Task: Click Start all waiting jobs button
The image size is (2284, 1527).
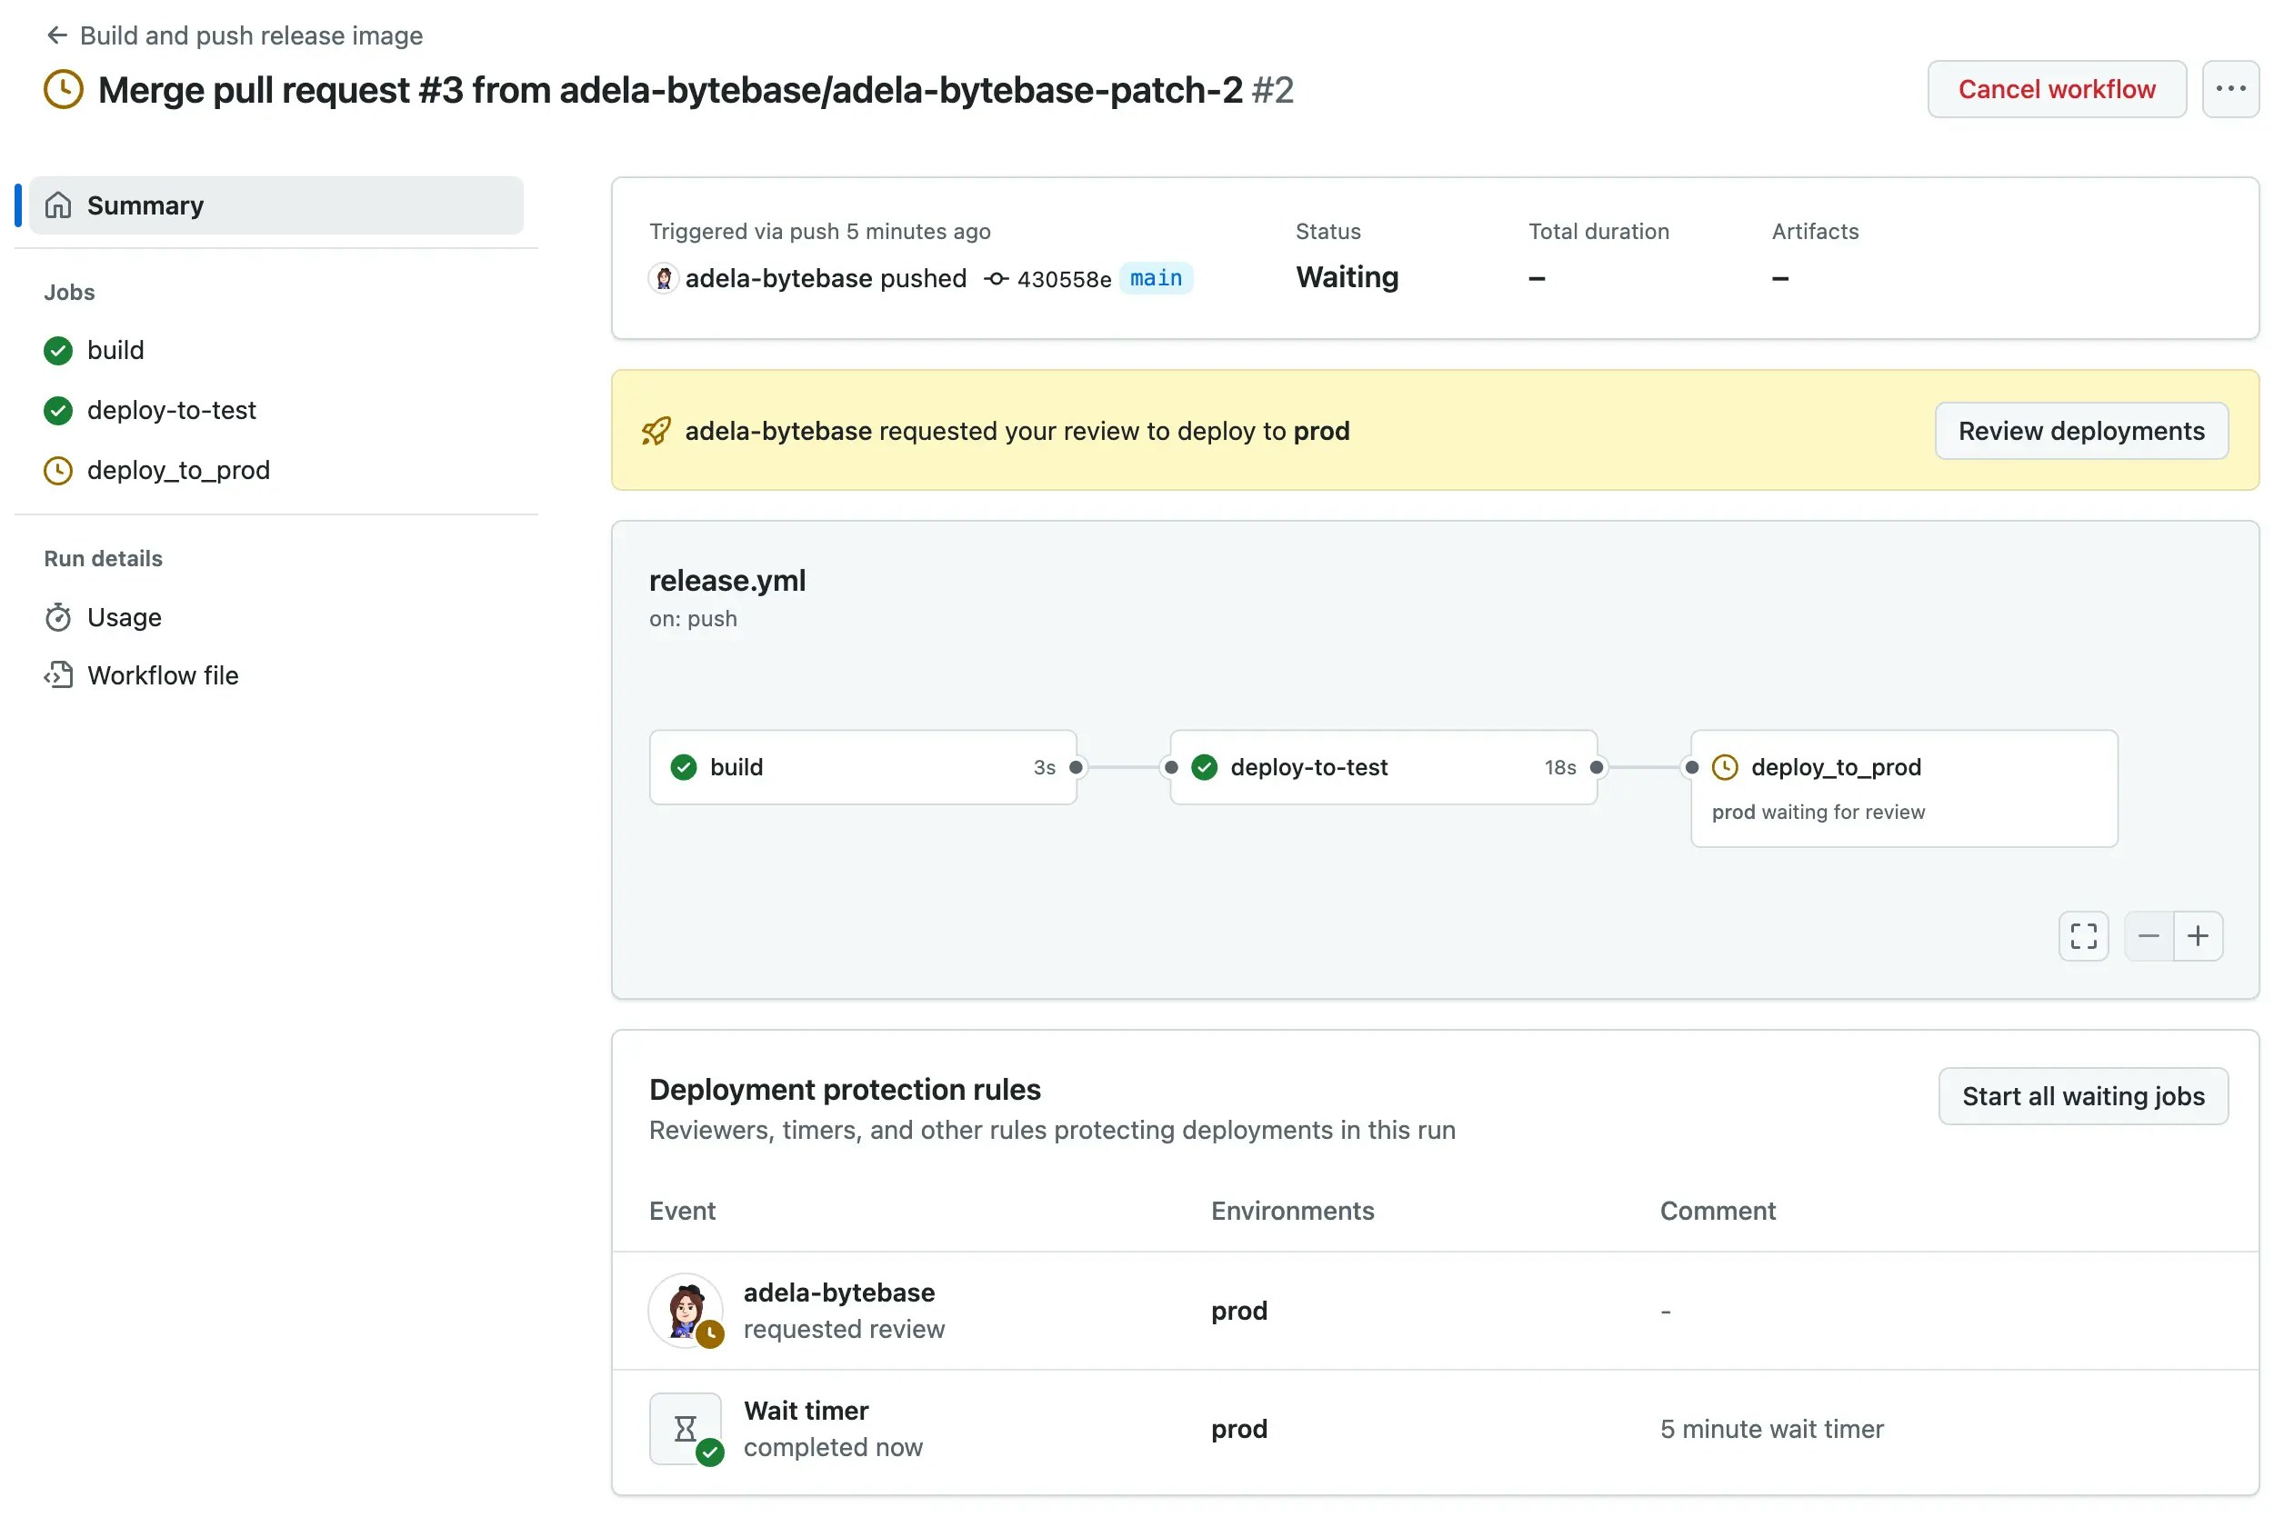Action: tap(2081, 1095)
